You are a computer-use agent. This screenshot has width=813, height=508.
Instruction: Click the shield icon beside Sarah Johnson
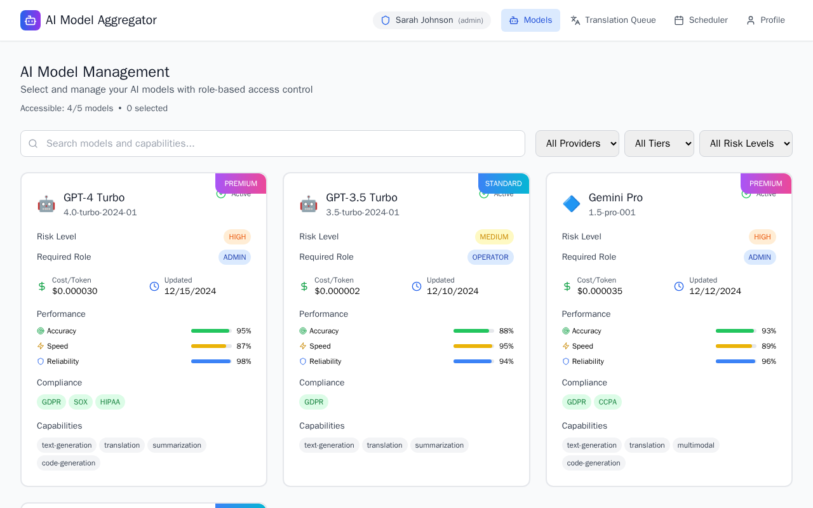(386, 20)
